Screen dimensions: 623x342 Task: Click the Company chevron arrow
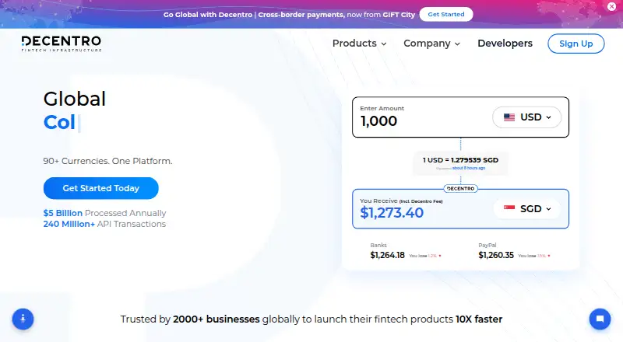[457, 44]
